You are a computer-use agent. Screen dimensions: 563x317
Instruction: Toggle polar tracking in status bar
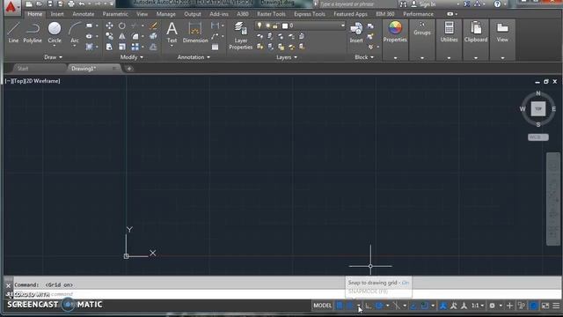click(x=379, y=306)
